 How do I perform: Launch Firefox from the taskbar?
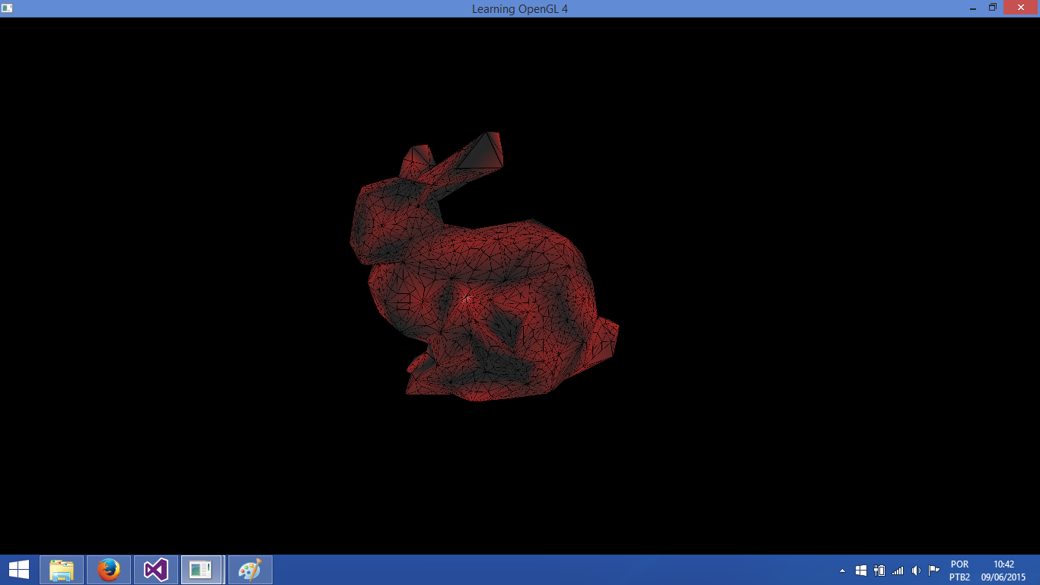109,570
